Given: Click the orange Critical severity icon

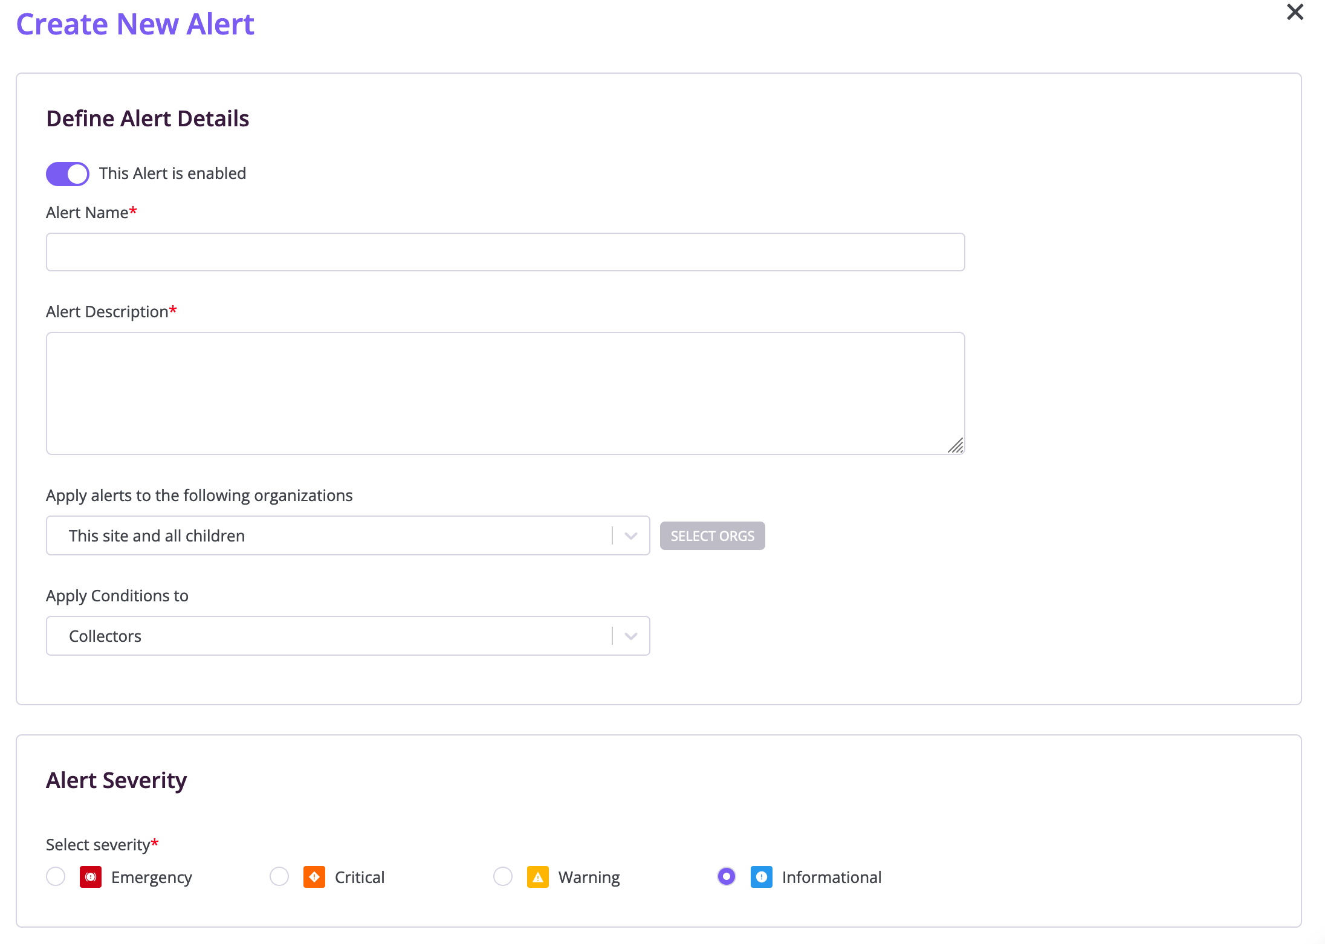Looking at the screenshot, I should point(314,877).
